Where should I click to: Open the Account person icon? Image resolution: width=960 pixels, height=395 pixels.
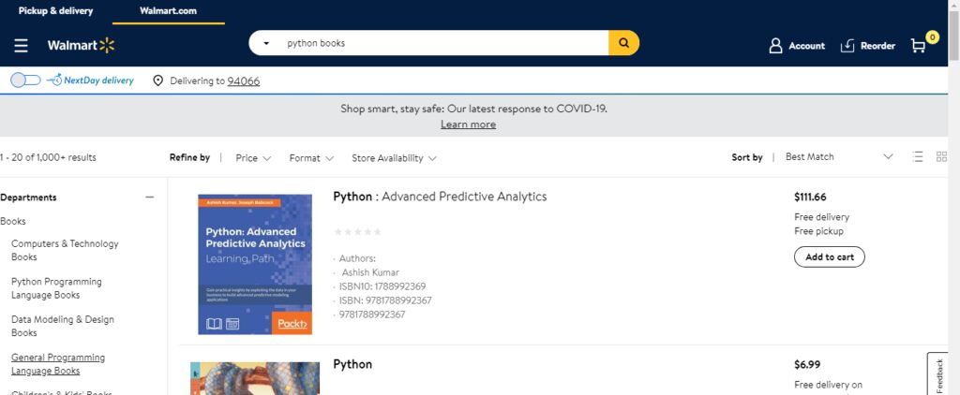click(x=775, y=45)
